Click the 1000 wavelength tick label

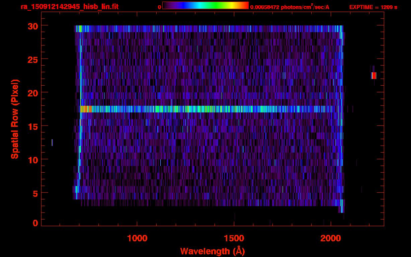(x=137, y=239)
